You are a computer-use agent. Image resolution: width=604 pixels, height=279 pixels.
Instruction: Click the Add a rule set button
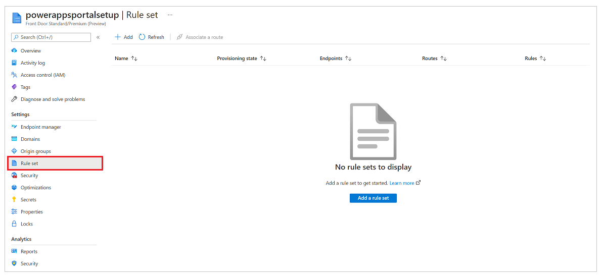pyautogui.click(x=373, y=198)
